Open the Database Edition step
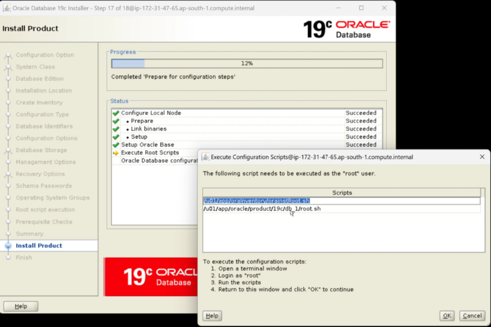This screenshot has height=327, width=491. (39, 79)
